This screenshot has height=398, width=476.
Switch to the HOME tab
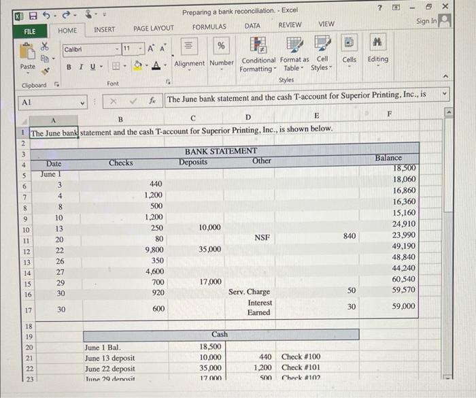(67, 31)
